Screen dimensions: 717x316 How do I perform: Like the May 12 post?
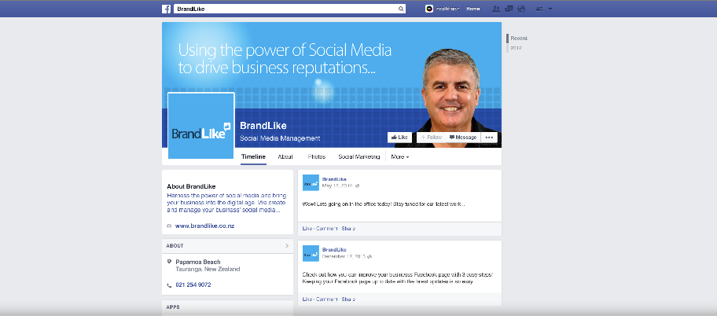[307, 229]
